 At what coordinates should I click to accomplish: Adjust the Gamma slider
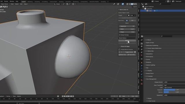point(174,92)
